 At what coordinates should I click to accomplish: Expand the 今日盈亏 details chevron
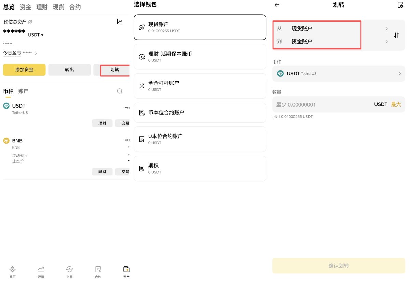[x=37, y=53]
